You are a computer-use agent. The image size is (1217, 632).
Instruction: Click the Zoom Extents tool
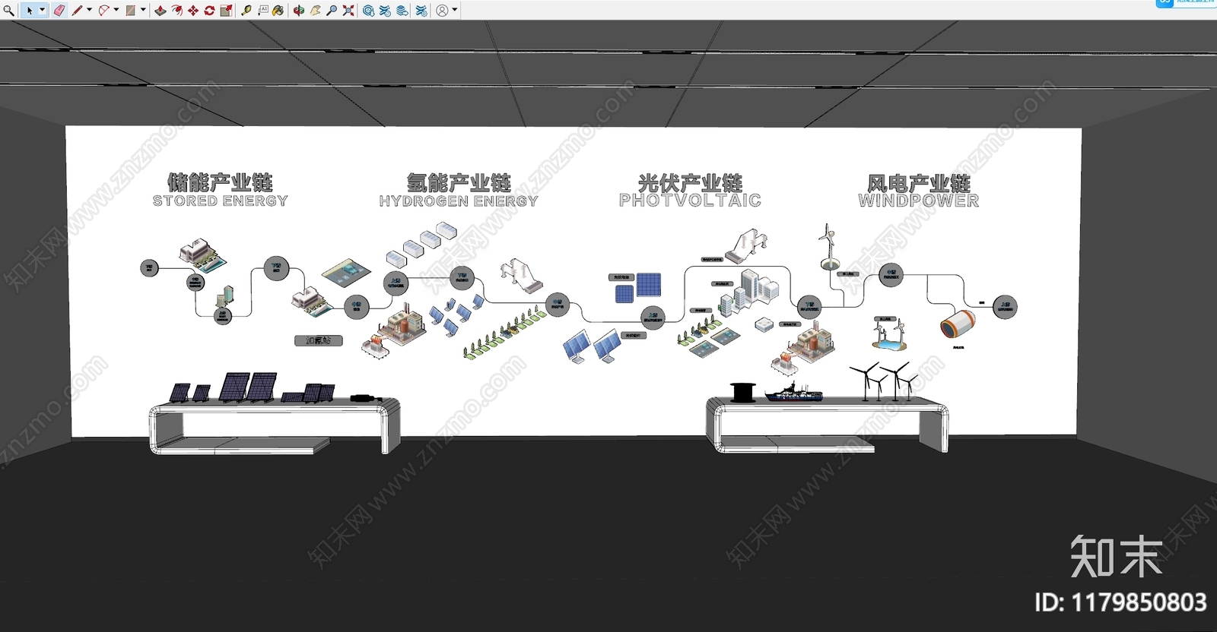point(348,11)
